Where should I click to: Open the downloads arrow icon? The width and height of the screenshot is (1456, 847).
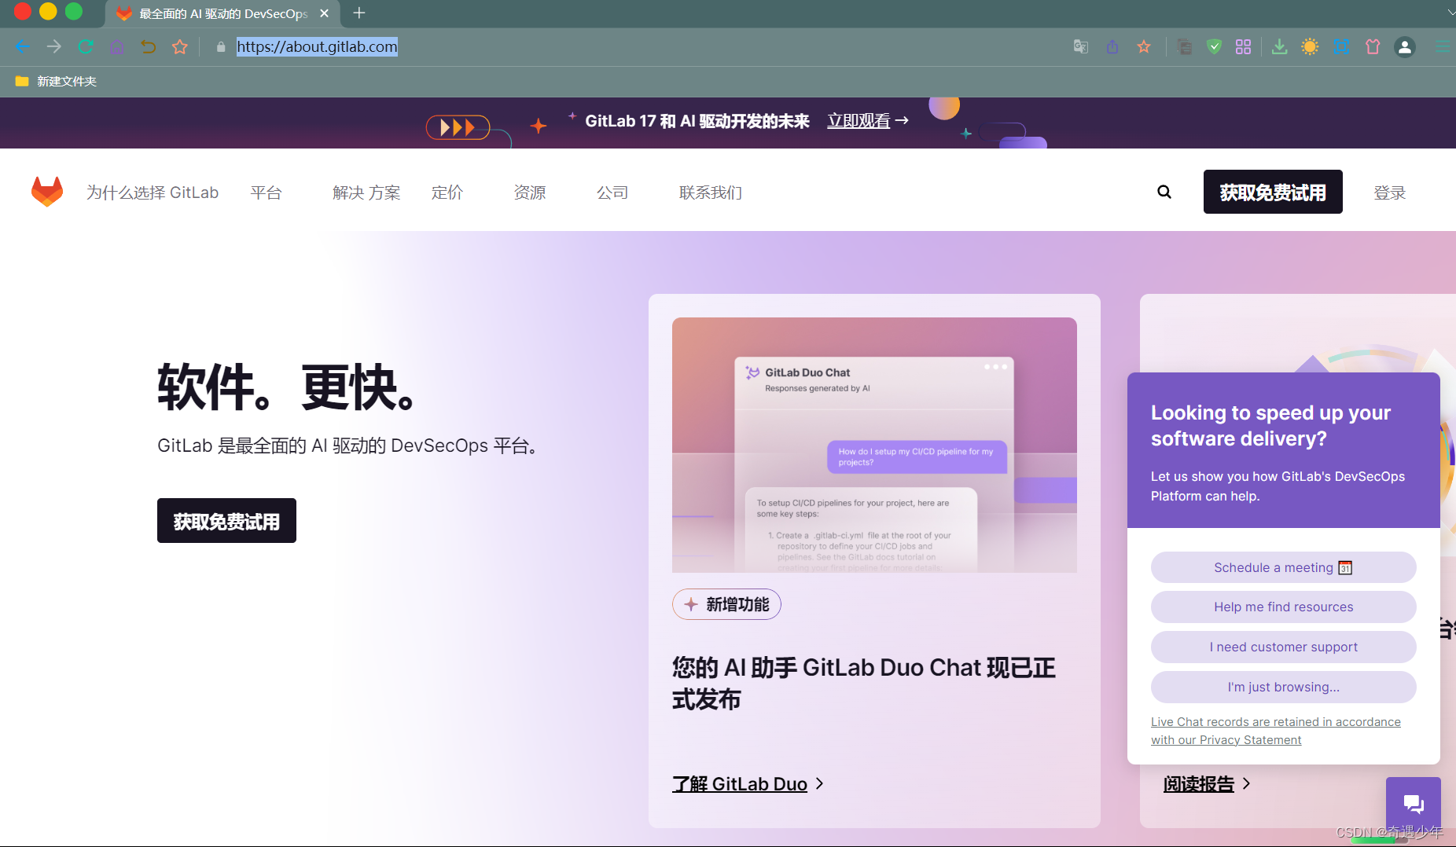click(1279, 46)
